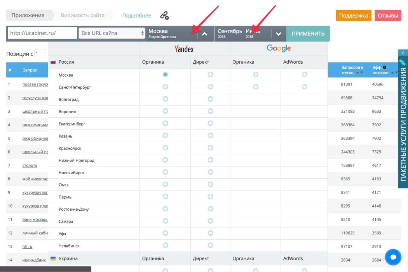408x272 pixels.
Task: Open the столото query link
Action: (x=30, y=166)
